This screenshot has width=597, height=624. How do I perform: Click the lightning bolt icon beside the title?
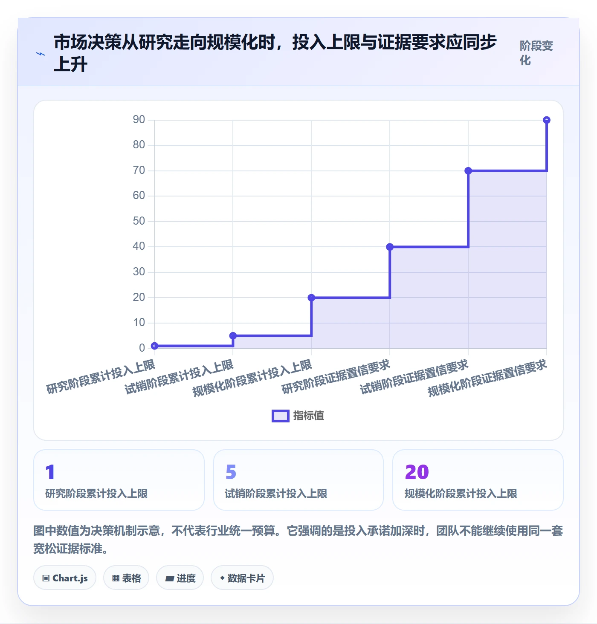coord(41,54)
